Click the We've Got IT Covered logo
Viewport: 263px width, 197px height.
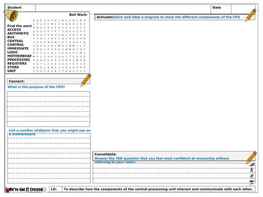click(26, 190)
